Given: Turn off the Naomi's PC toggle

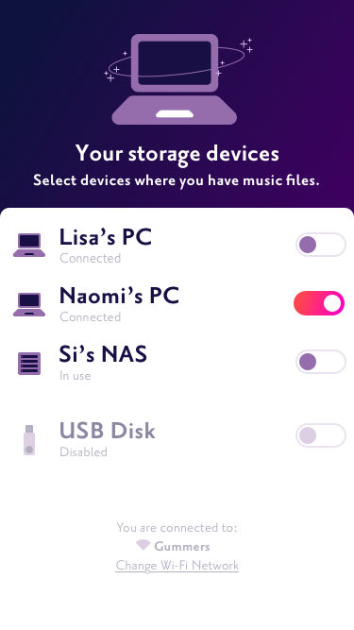Looking at the screenshot, I should click(319, 303).
